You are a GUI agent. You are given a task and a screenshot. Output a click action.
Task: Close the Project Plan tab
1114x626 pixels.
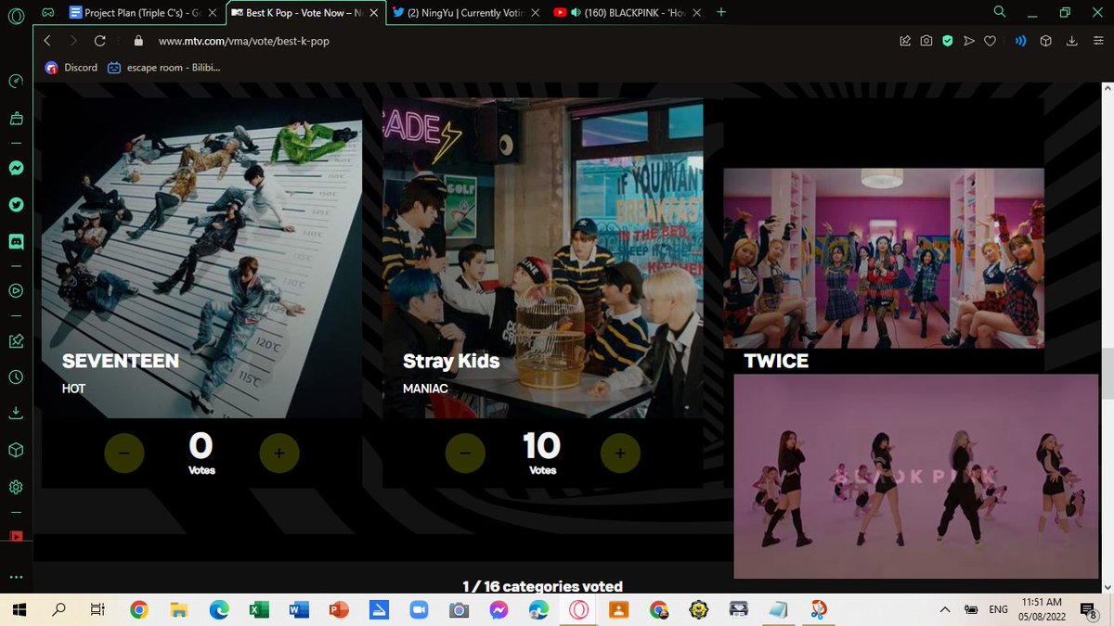tap(214, 13)
